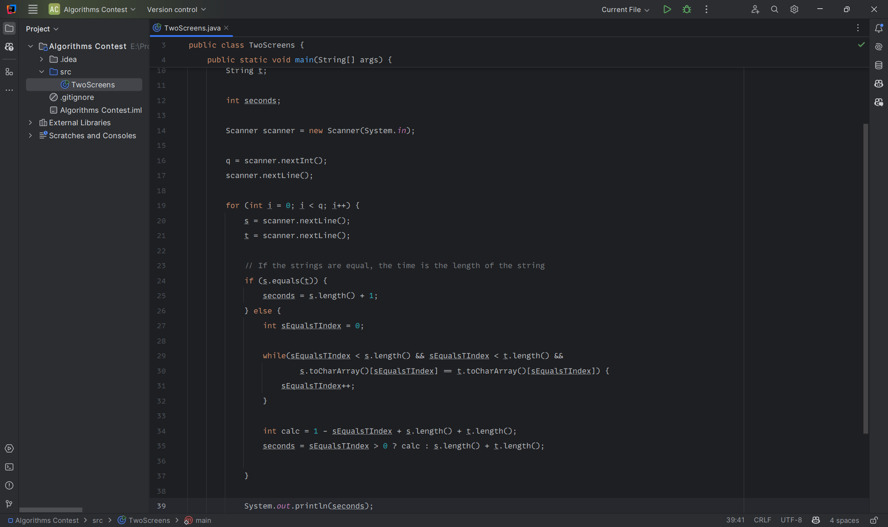Click the UTF-8 encoding widget

point(791,520)
